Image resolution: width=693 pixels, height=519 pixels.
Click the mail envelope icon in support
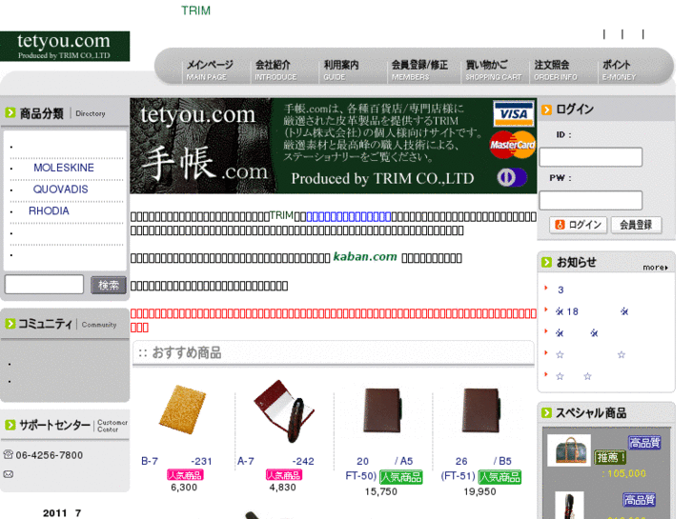tap(9, 474)
